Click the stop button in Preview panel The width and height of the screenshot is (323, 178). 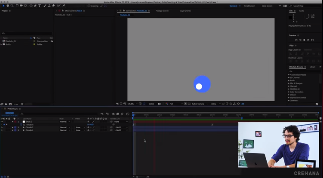(304, 40)
